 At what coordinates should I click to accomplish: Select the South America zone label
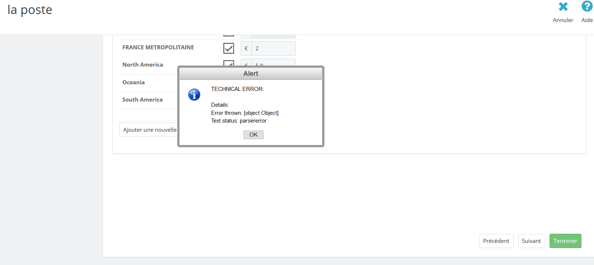pyautogui.click(x=142, y=100)
